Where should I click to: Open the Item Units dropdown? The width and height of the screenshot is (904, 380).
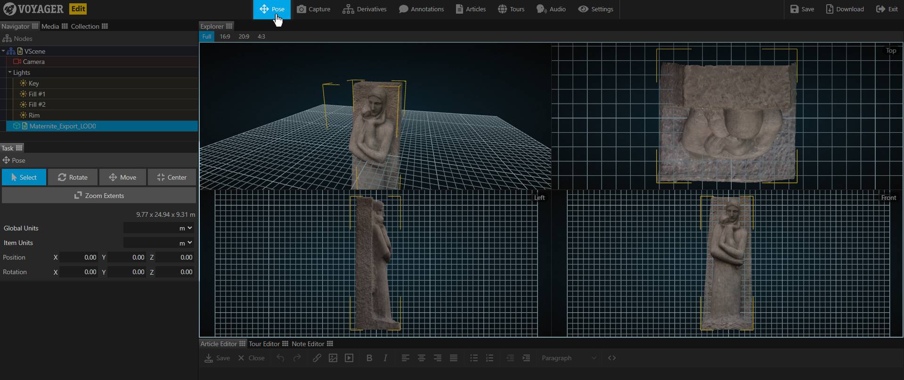coord(159,243)
